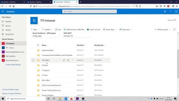
Task: Open the All Documents view switcher
Action: point(162,29)
